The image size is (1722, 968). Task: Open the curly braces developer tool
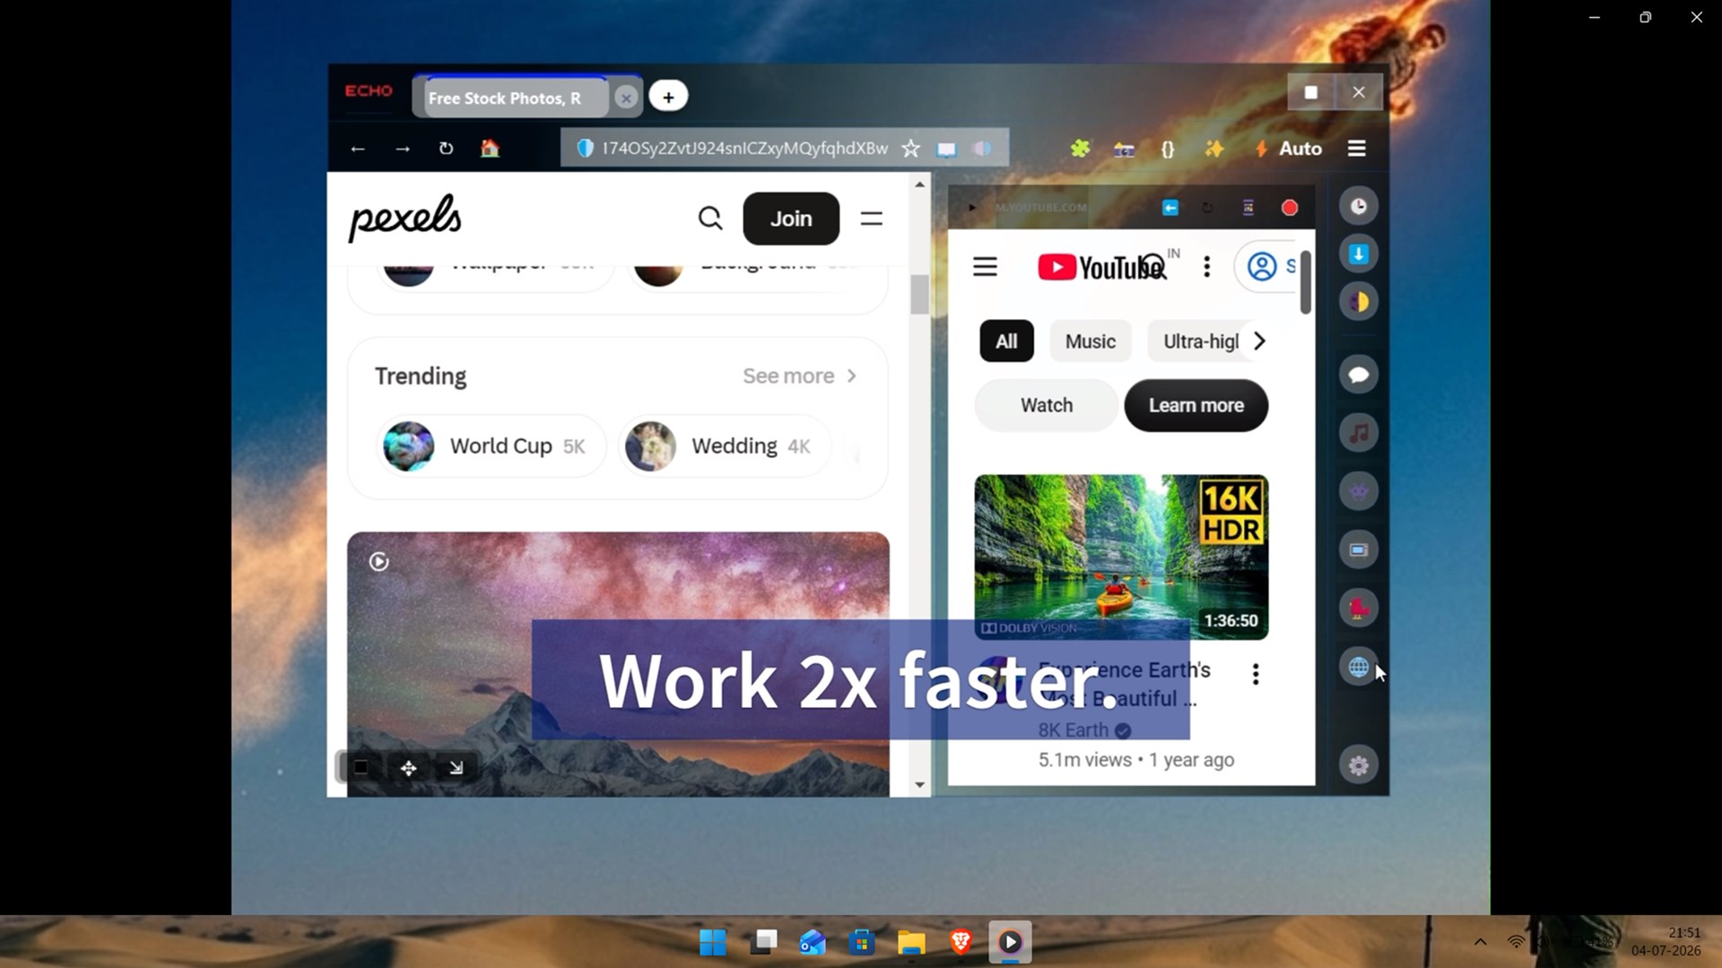(x=1168, y=150)
